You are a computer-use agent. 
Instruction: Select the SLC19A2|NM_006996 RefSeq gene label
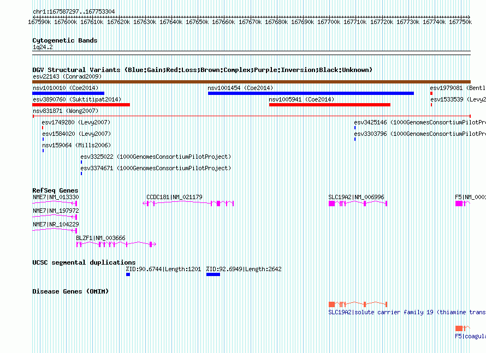[356, 197]
